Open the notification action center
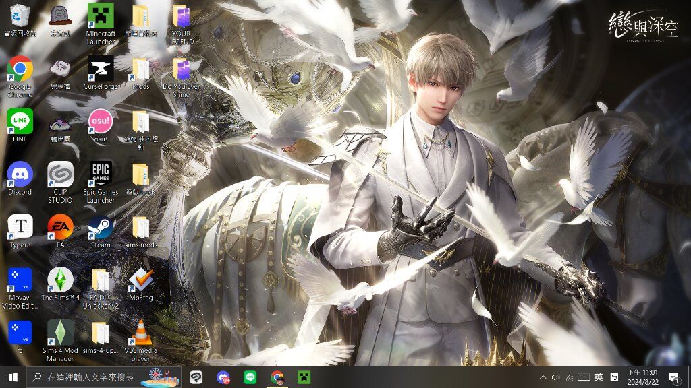Image resolution: width=691 pixels, height=388 pixels. 674,377
